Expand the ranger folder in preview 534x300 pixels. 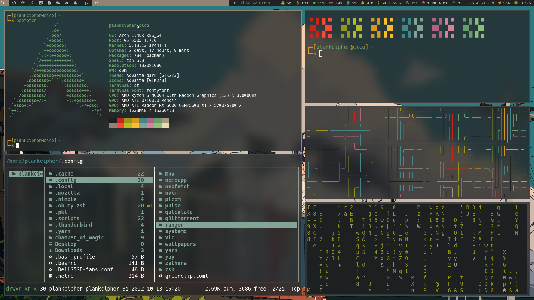coord(174,225)
